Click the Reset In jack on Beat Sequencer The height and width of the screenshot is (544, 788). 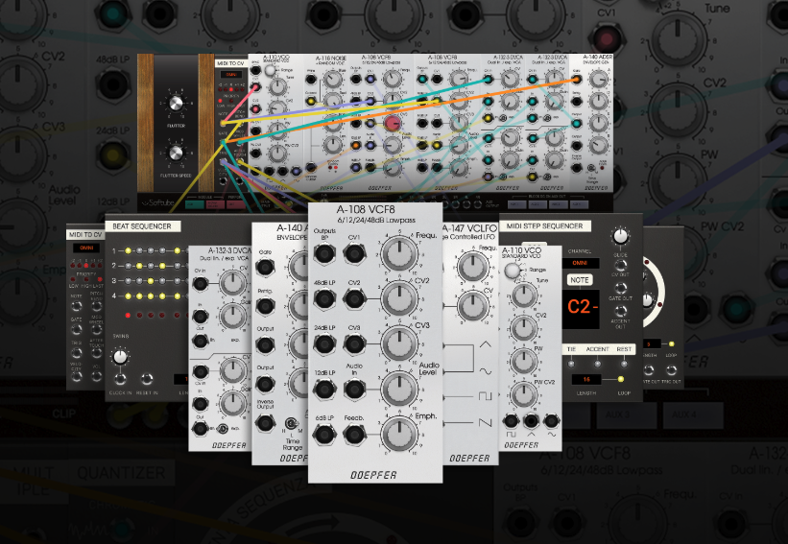point(146,379)
